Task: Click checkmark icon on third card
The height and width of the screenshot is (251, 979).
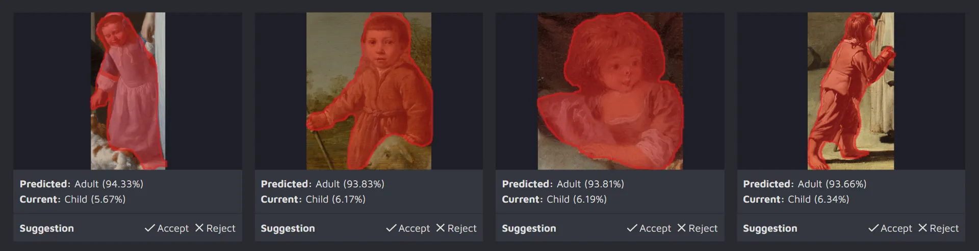Action: click(632, 228)
